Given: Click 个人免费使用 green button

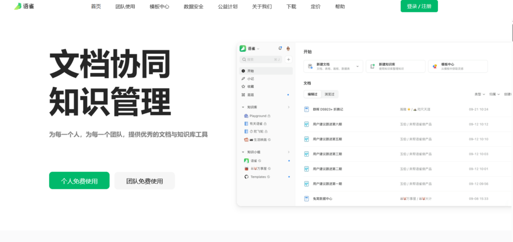Looking at the screenshot, I should (79, 181).
